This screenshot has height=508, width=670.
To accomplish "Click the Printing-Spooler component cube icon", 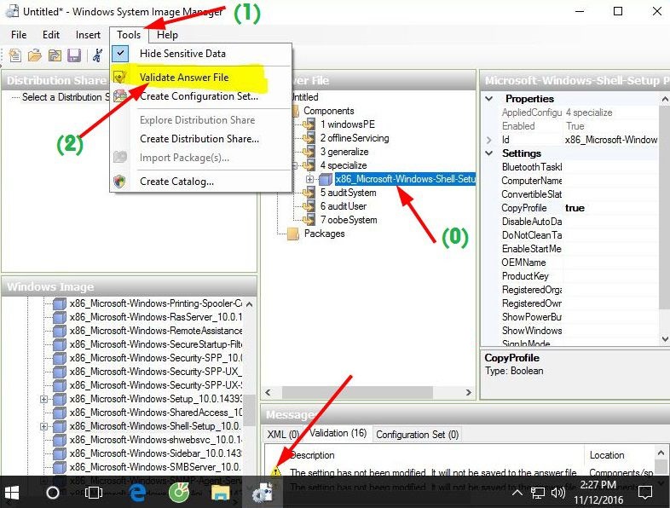I will coord(60,303).
